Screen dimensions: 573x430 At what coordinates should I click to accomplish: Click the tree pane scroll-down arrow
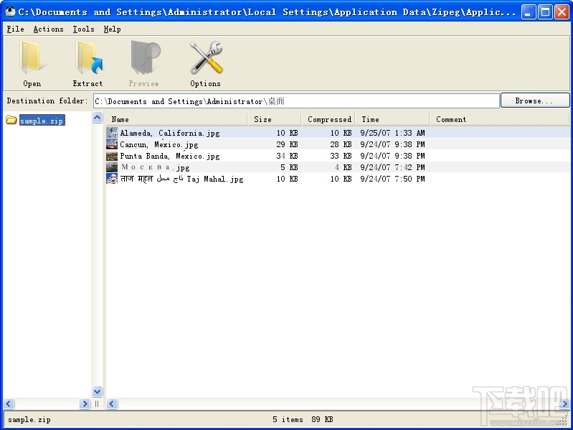pos(98,392)
